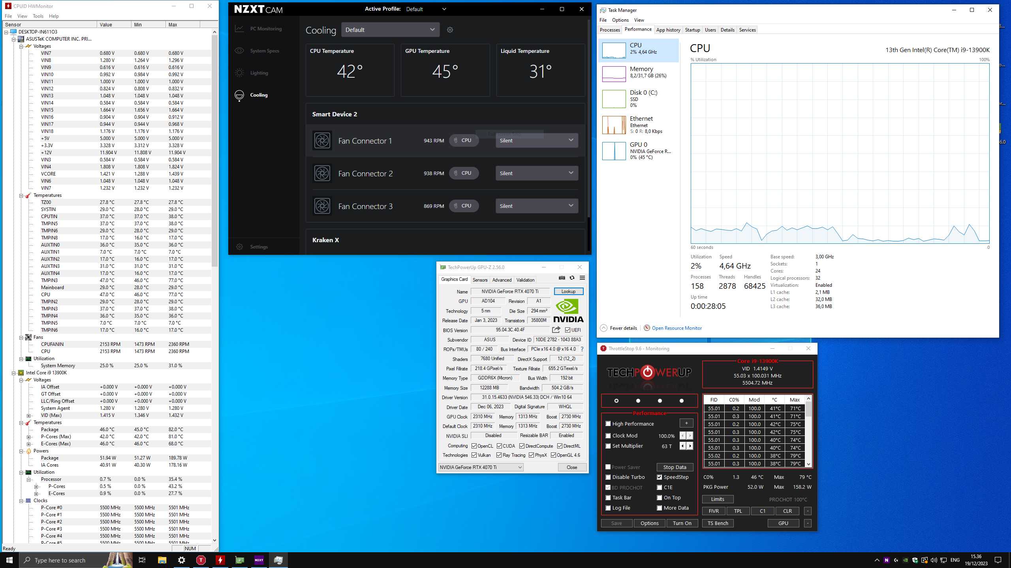
Task: Enable High Performance in ThrottleStop
Action: tap(608, 424)
